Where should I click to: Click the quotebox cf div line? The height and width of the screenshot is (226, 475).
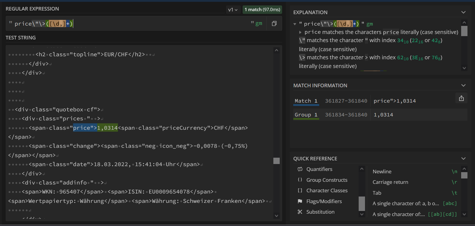[x=58, y=110]
